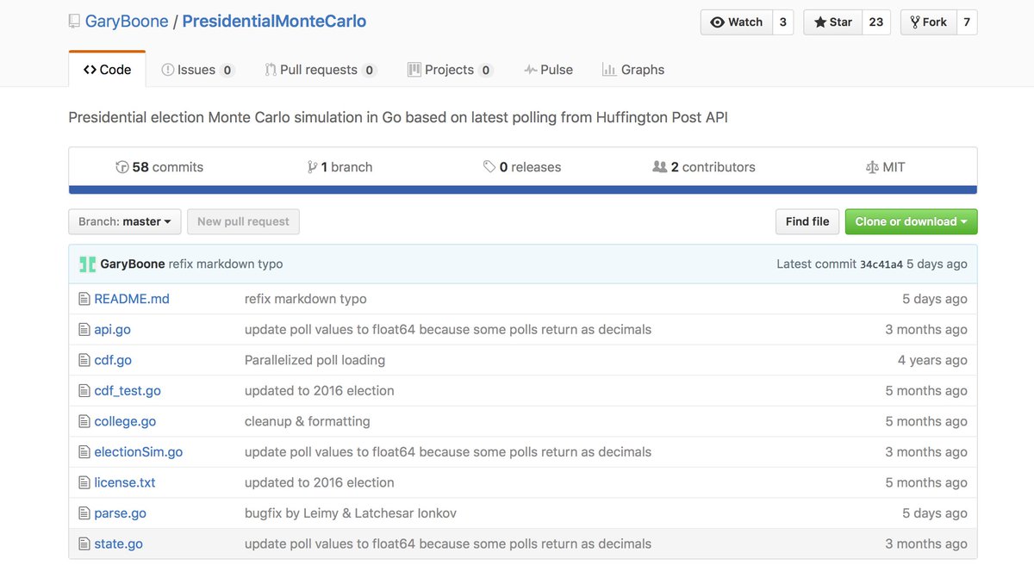
Task: Open api.go commit about float64 poll values
Action: coord(448,329)
